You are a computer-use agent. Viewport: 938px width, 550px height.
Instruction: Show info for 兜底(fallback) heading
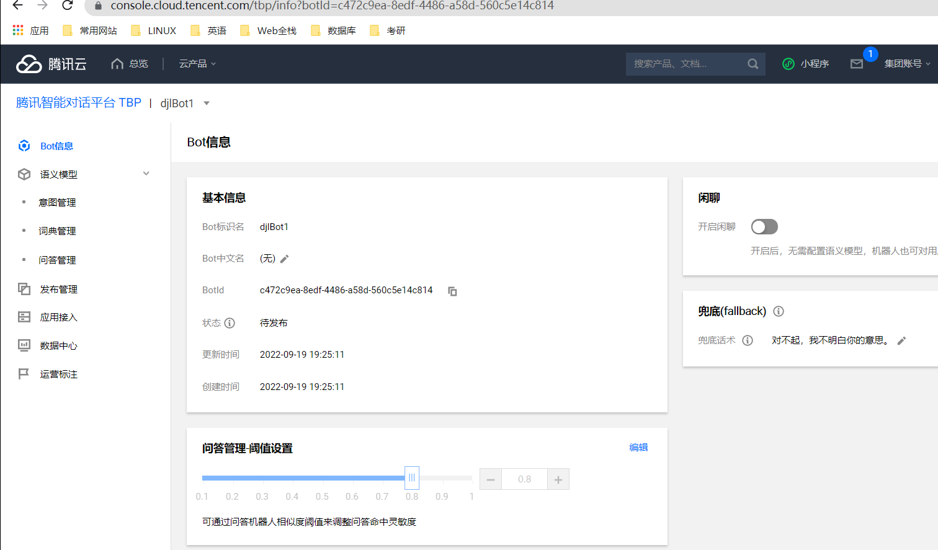[x=779, y=311]
